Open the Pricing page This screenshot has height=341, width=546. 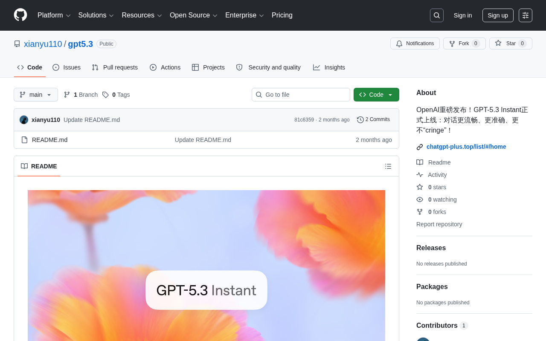(x=282, y=15)
